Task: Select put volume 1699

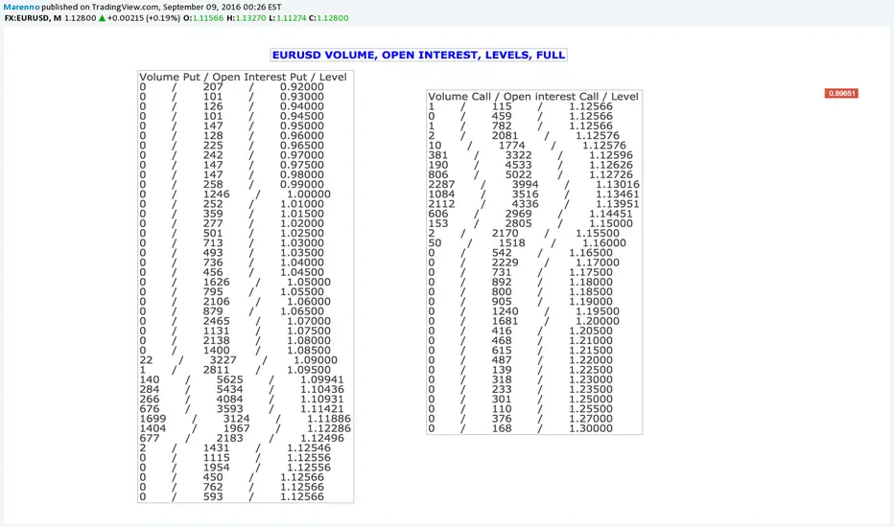Action: pos(153,418)
